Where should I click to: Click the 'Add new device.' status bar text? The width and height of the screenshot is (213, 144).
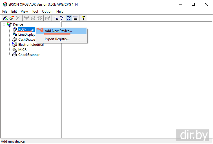13,141
